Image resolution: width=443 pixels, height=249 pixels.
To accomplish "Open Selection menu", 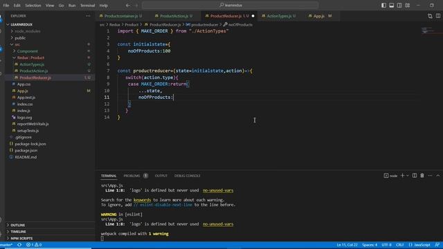I will coord(33,6).
